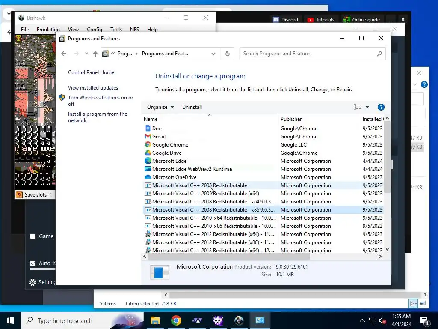The height and width of the screenshot is (329, 438).
Task: Open Bizhawk View menu
Action: pos(73,30)
